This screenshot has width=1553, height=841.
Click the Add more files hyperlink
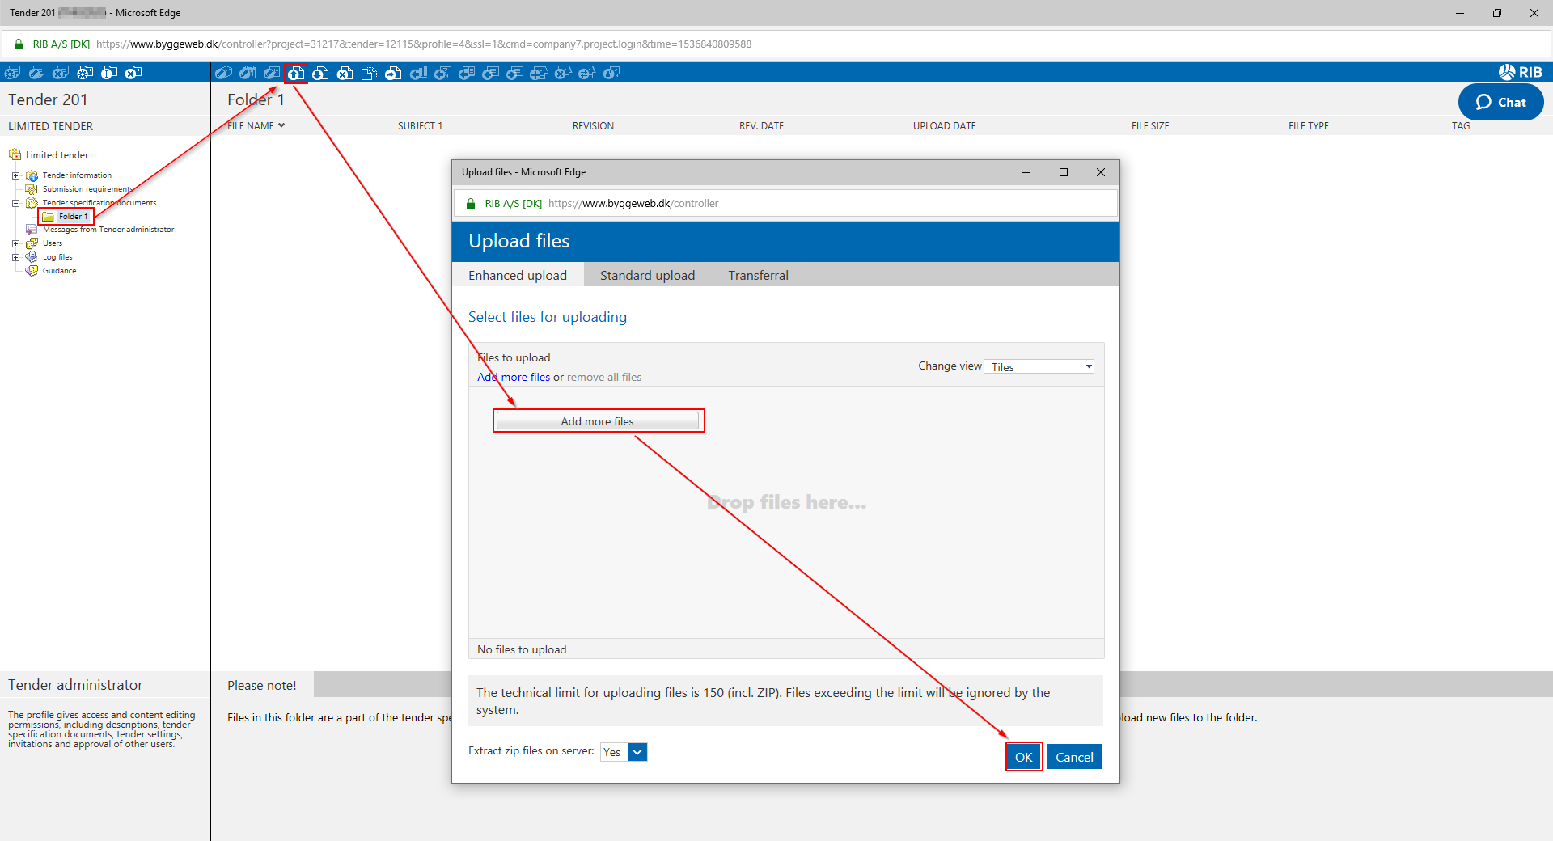pos(514,378)
